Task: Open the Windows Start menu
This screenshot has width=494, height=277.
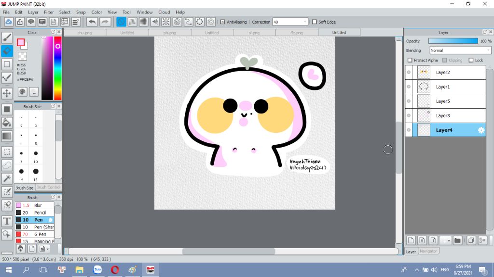Action: point(9,270)
